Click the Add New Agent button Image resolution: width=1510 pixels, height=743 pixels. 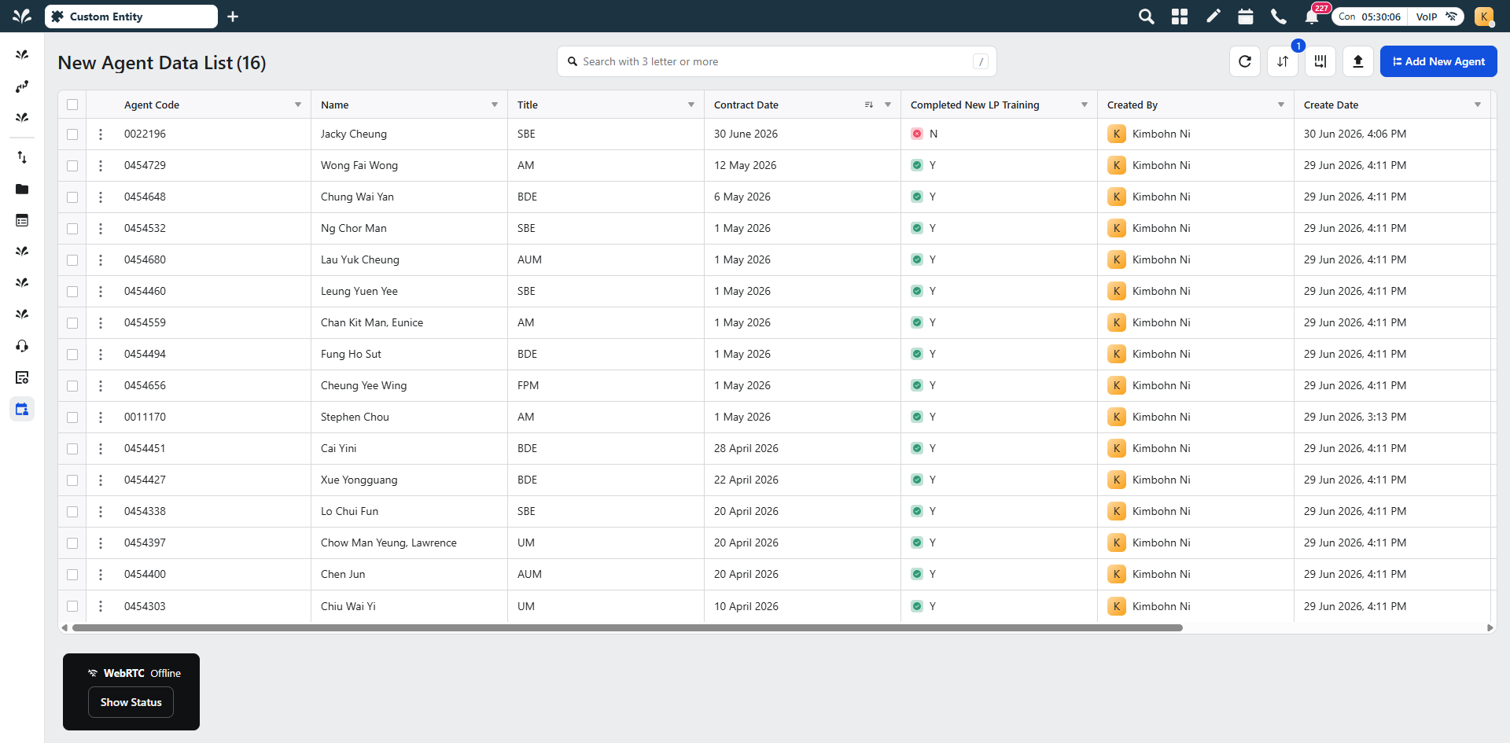[1438, 61]
